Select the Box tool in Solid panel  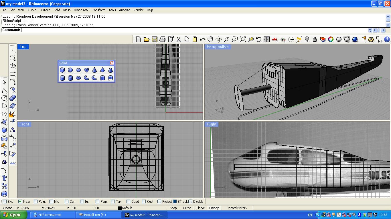(62, 70)
